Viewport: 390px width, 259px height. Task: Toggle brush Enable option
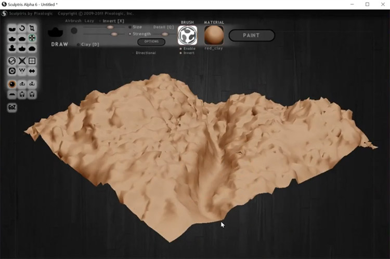188,49
